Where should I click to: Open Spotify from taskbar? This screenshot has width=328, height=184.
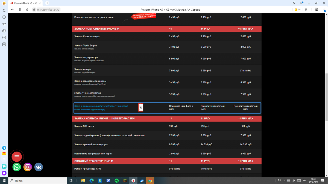[117, 180]
